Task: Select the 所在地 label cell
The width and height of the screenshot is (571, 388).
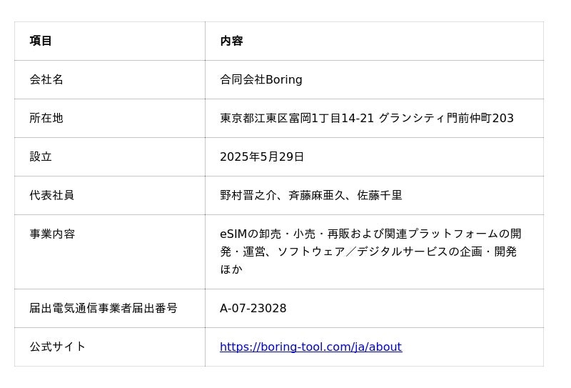Action: click(110, 118)
